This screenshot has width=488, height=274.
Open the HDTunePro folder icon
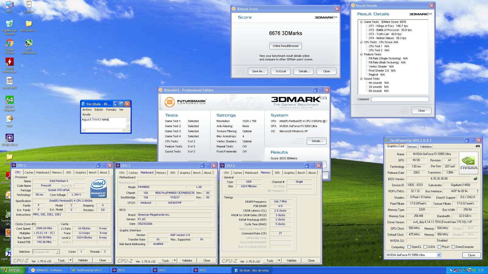29,26
